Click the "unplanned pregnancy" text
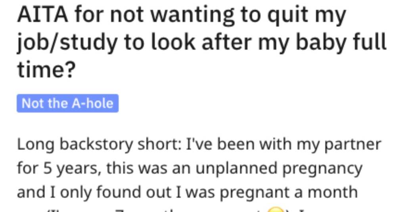Viewport: 406px width, 212px height. [270, 168]
